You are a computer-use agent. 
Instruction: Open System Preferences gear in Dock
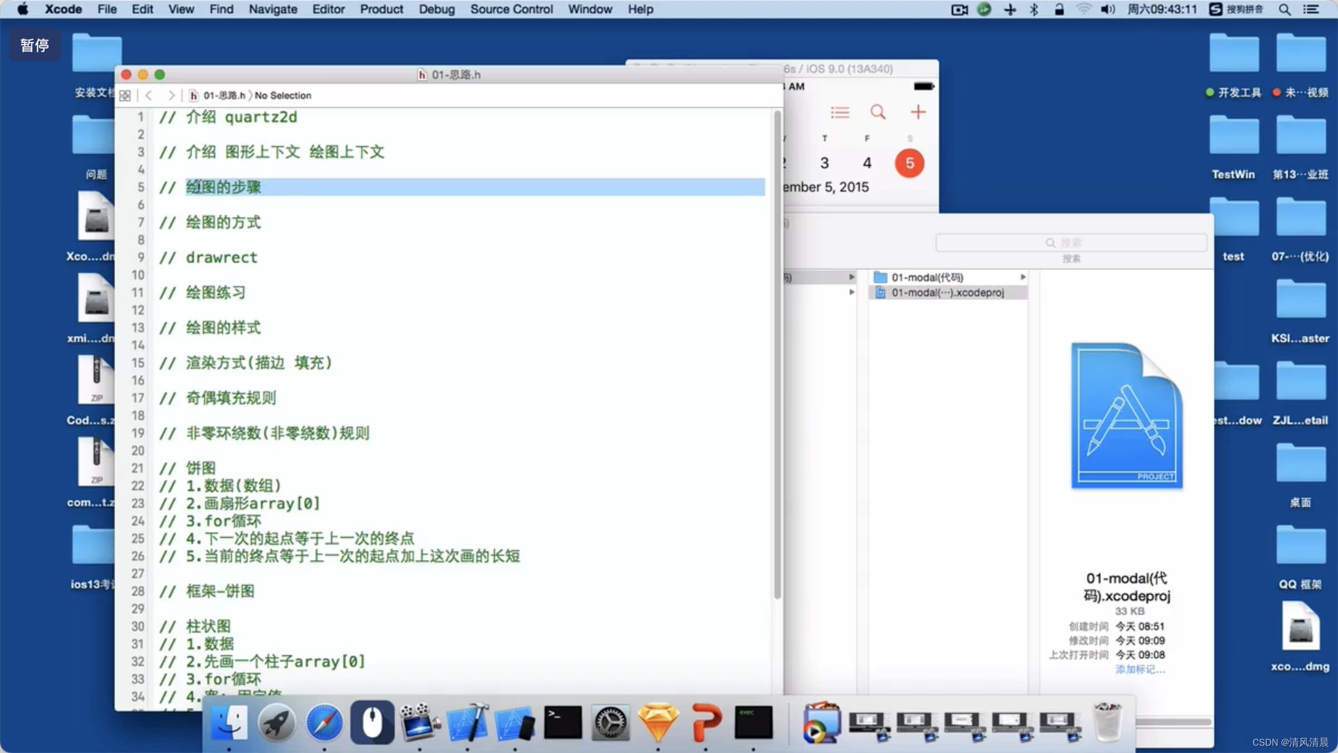610,723
